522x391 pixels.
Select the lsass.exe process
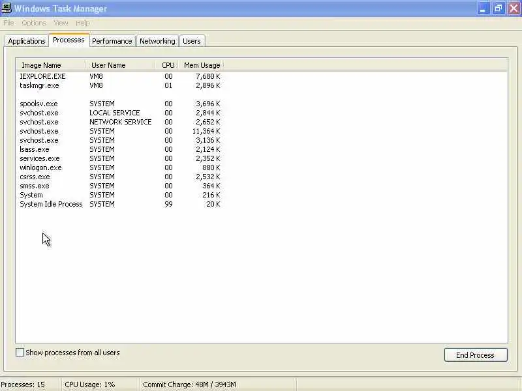(120, 149)
